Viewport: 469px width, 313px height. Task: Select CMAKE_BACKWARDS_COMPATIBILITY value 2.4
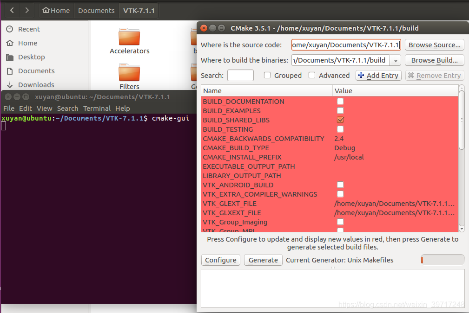pyautogui.click(x=339, y=139)
